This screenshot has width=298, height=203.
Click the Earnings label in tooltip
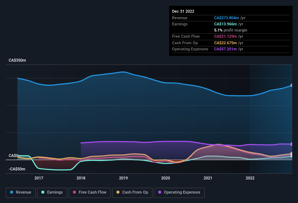[180, 24]
